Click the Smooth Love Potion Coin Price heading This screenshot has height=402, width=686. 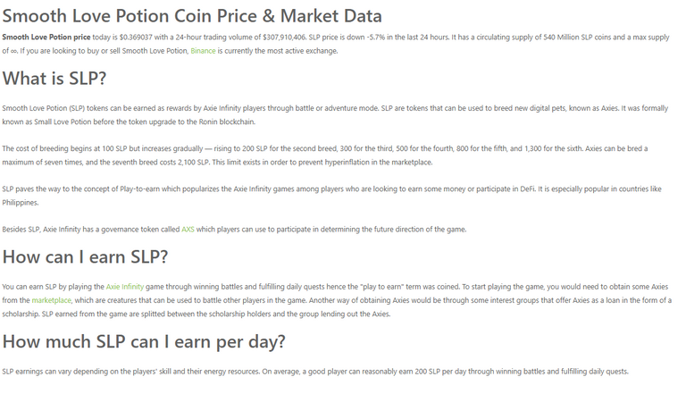pos(192,16)
